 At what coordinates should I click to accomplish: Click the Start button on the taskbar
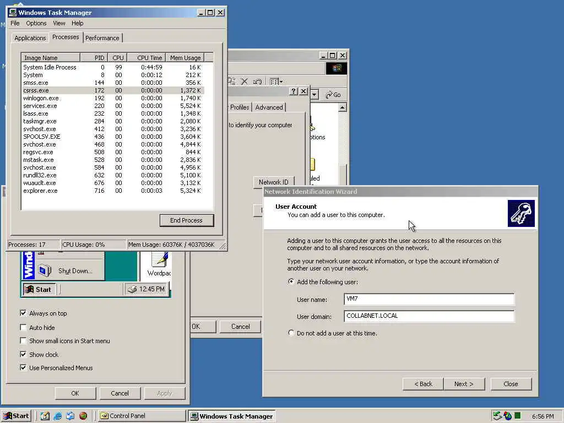(x=17, y=416)
